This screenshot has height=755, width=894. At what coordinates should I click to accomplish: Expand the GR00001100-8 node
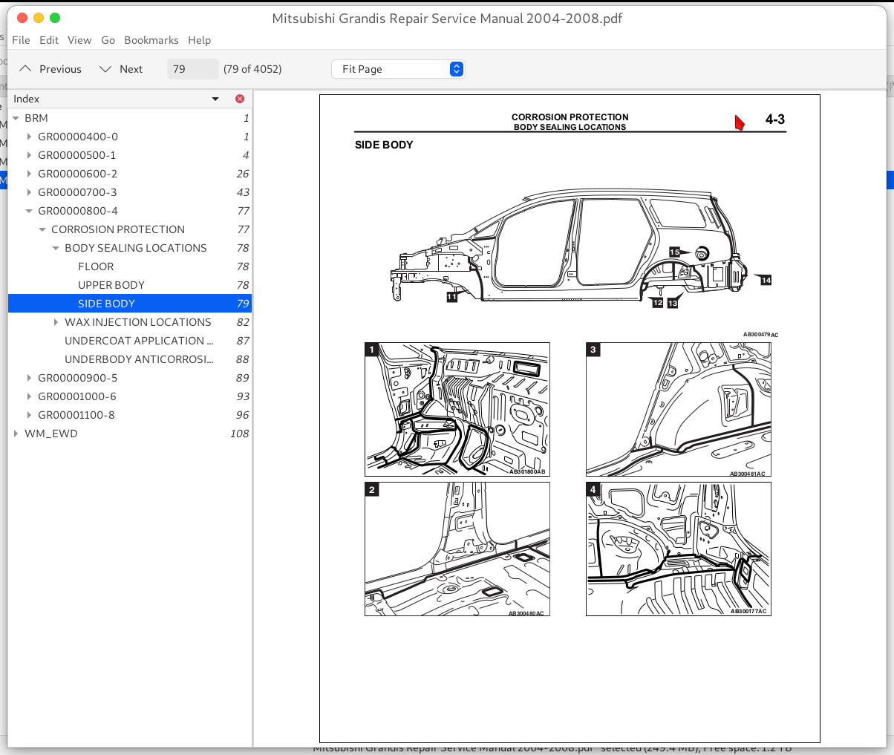29,415
